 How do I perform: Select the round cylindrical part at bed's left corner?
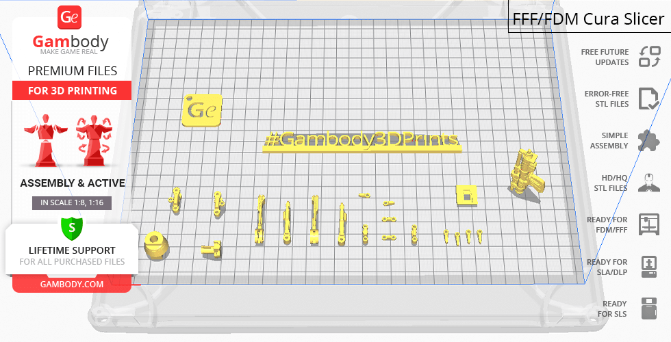tap(157, 244)
